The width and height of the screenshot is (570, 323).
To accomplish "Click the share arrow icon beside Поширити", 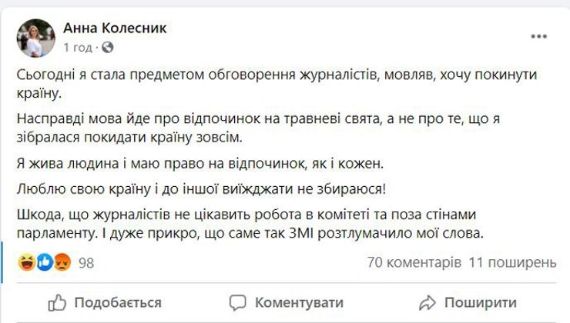I will (427, 301).
